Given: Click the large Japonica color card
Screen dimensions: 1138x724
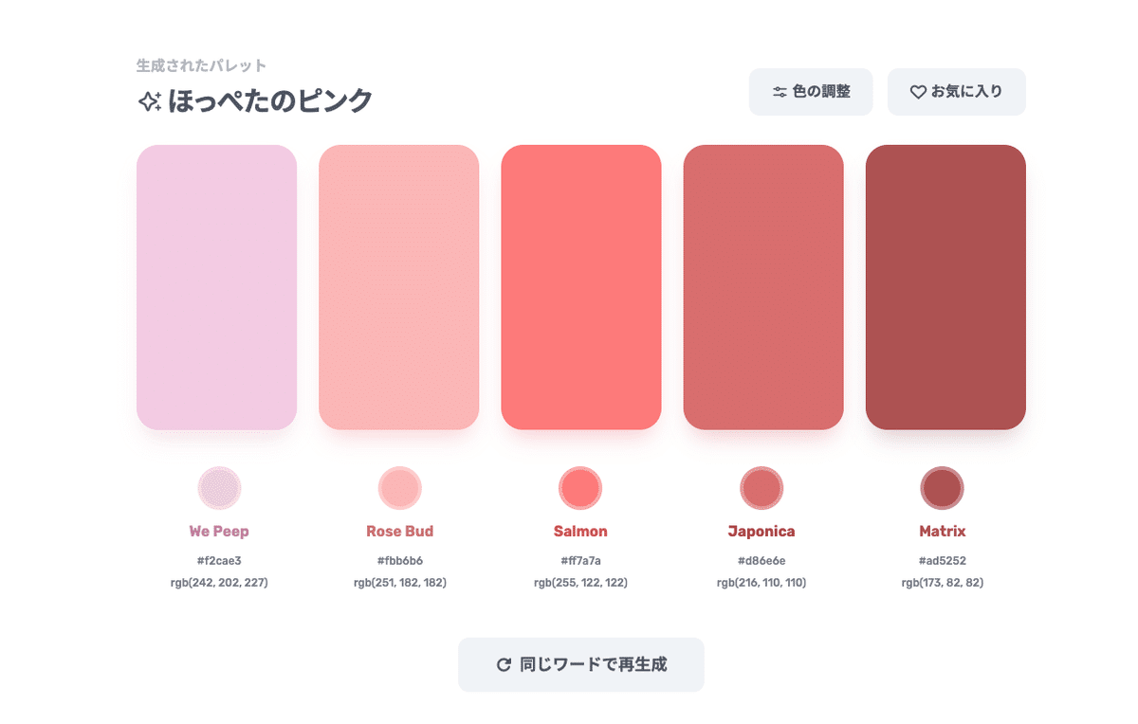Looking at the screenshot, I should 763,287.
